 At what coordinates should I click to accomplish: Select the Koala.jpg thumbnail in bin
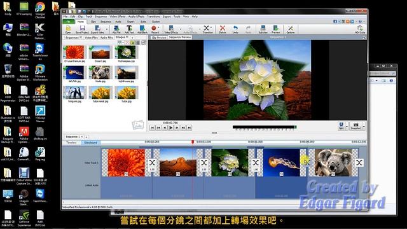[100, 73]
